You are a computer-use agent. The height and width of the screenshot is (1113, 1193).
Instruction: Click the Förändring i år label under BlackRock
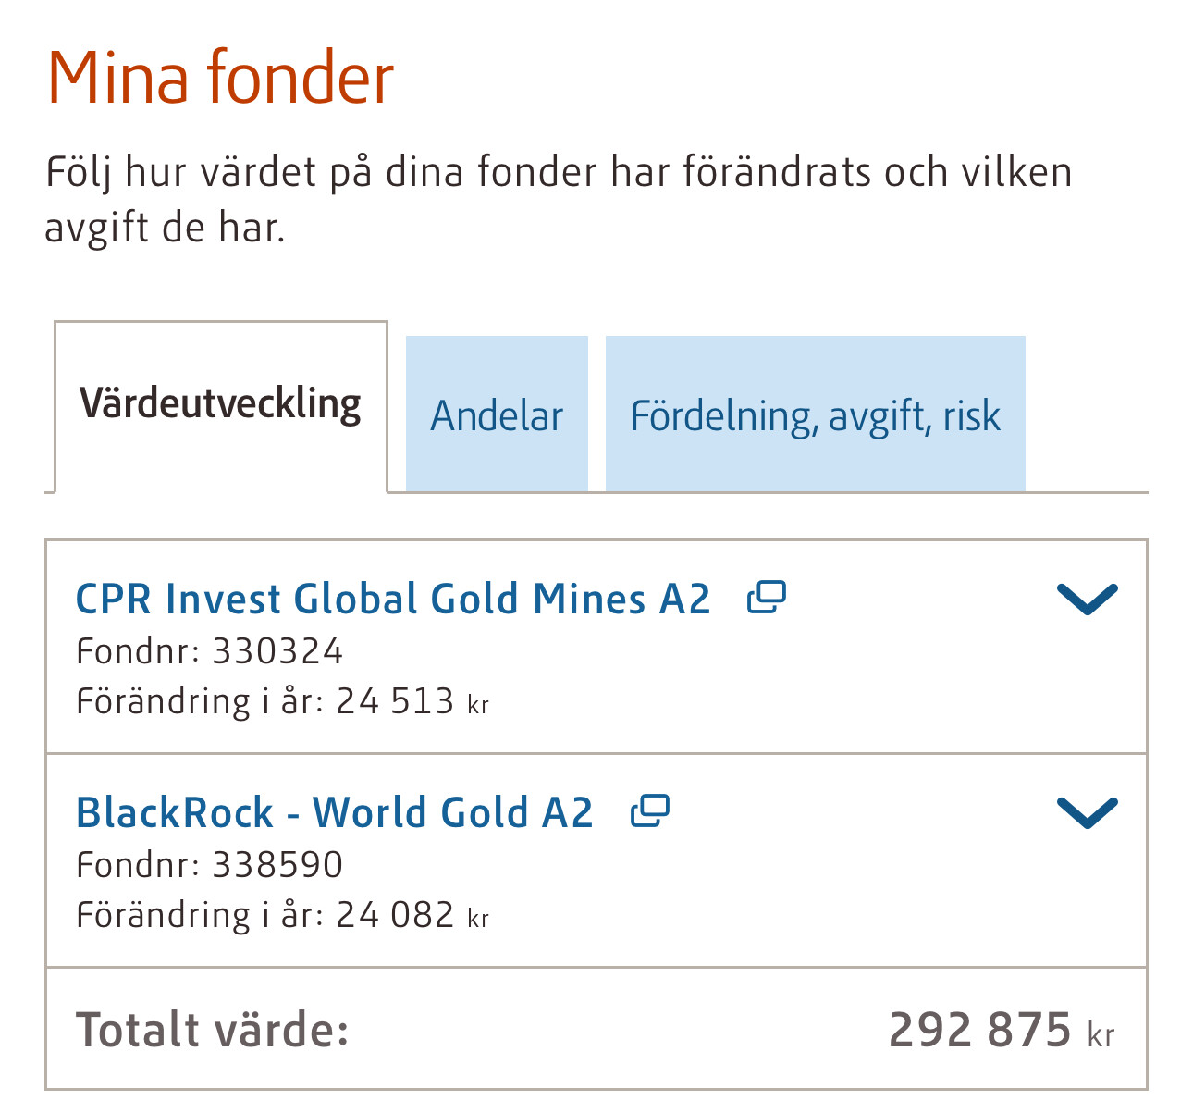[x=199, y=915]
